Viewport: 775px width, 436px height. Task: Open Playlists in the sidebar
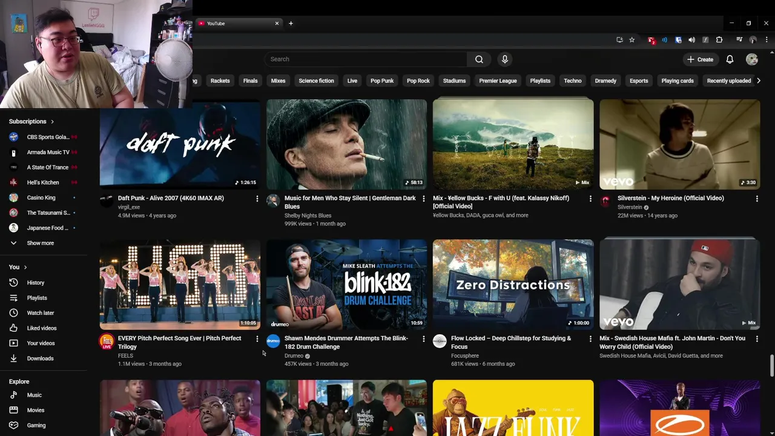[36, 298]
